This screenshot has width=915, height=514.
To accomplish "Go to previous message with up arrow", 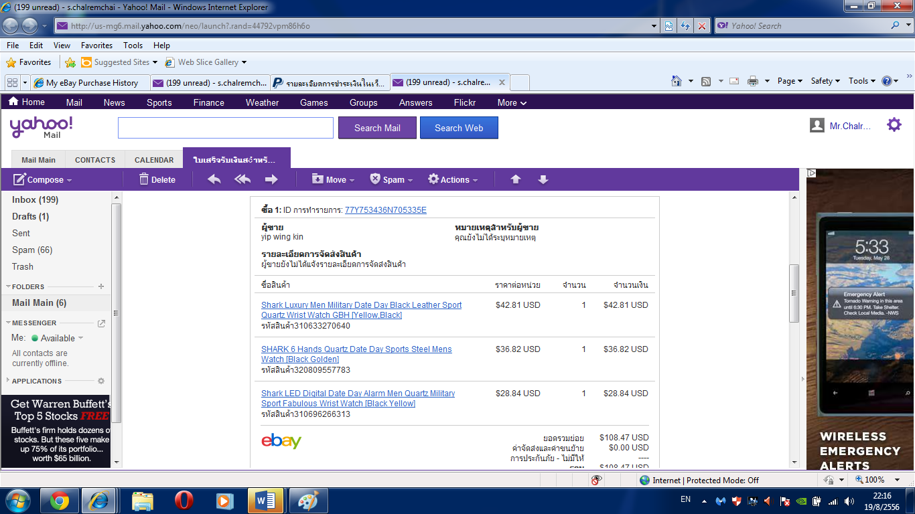I will click(x=516, y=179).
